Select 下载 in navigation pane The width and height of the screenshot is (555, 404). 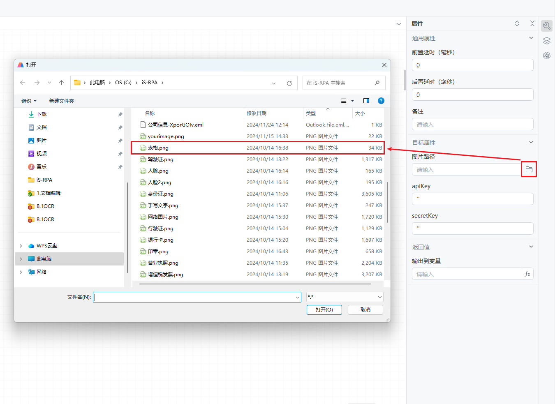[41, 114]
